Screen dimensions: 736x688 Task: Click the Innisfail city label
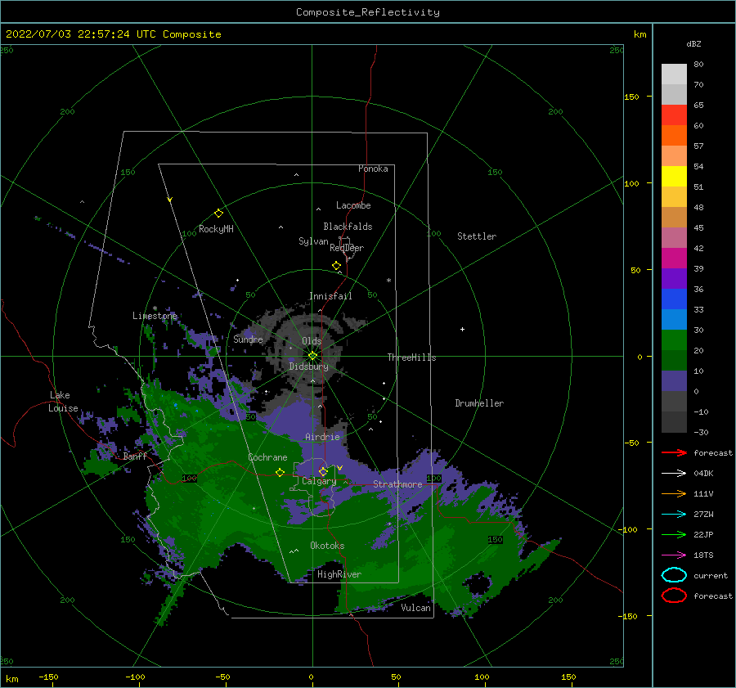click(330, 296)
